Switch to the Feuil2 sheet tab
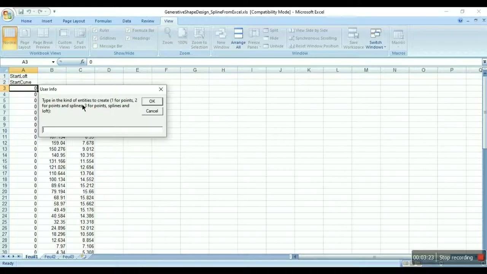 point(50,257)
